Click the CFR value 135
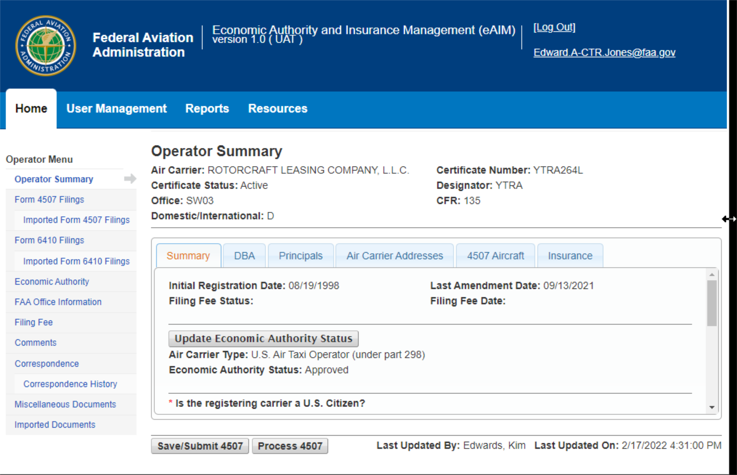 pos(472,201)
